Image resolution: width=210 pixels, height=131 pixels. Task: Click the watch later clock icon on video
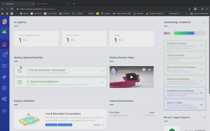point(144,69)
